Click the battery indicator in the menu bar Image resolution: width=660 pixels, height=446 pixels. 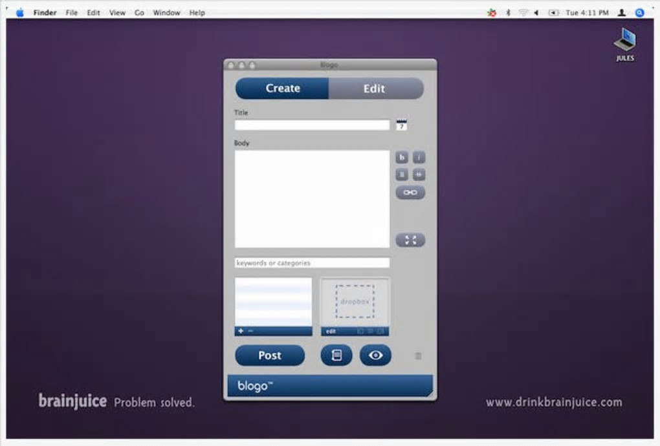pos(553,13)
